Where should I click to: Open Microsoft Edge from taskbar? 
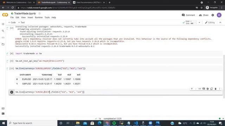point(99,123)
